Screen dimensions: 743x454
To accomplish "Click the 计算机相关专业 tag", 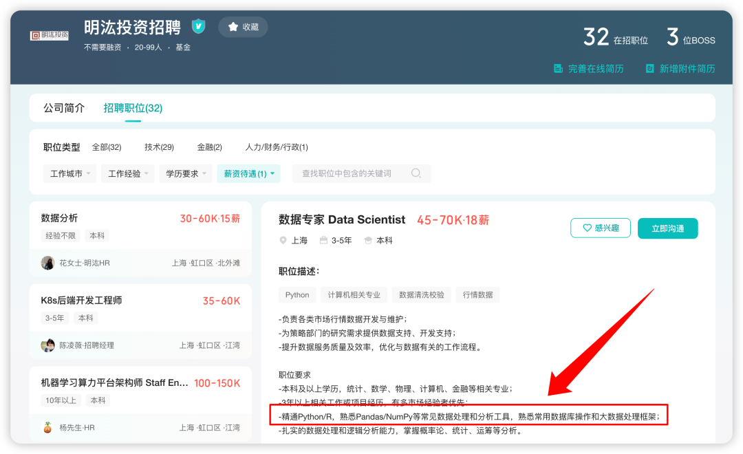I will click(354, 295).
